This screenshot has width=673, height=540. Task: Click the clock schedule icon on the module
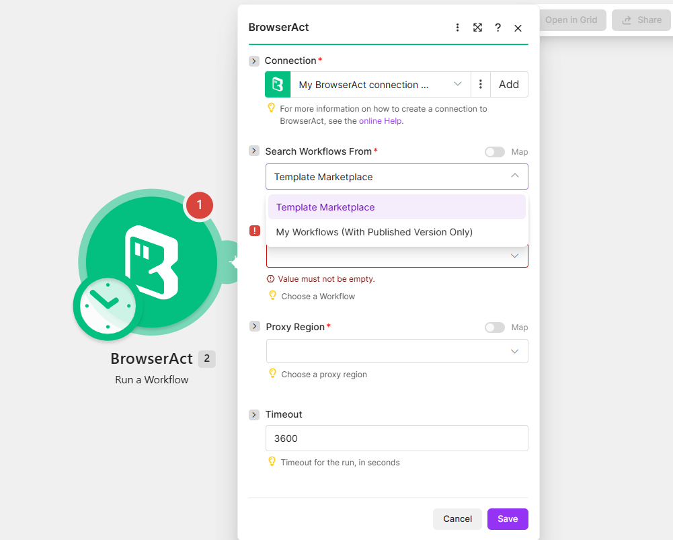[108, 307]
